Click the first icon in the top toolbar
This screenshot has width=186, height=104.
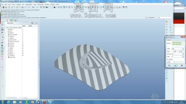3,7
